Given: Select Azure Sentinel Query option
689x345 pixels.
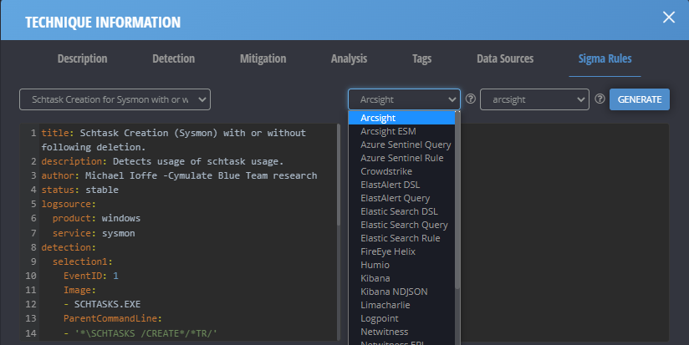Looking at the screenshot, I should click(401, 145).
